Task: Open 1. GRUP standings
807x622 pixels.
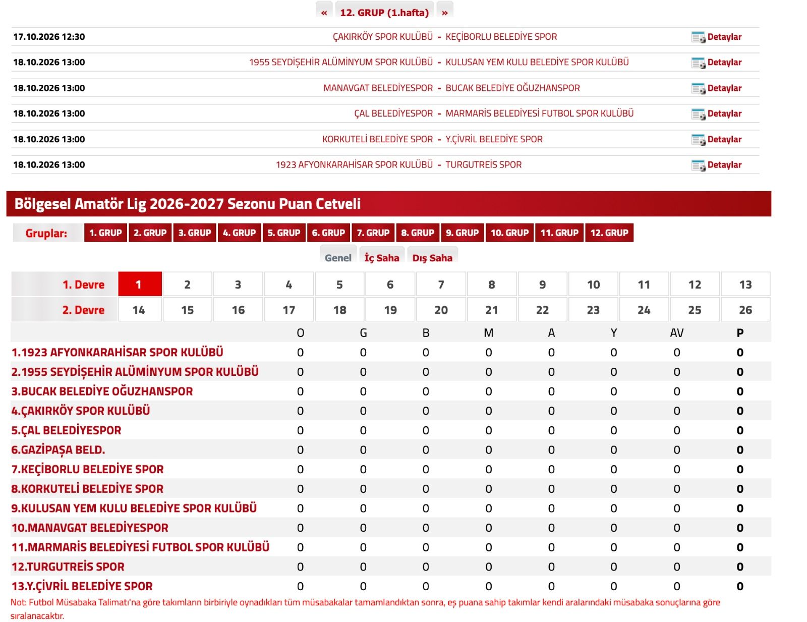Action: click(105, 233)
